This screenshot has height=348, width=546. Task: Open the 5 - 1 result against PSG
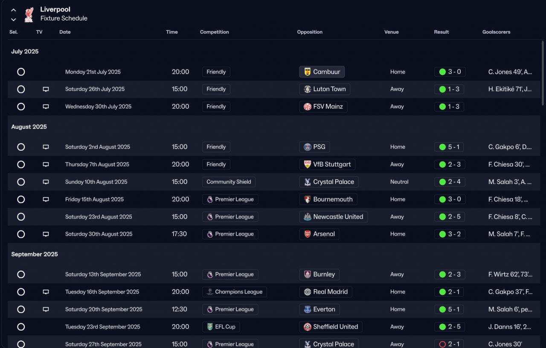(450, 147)
